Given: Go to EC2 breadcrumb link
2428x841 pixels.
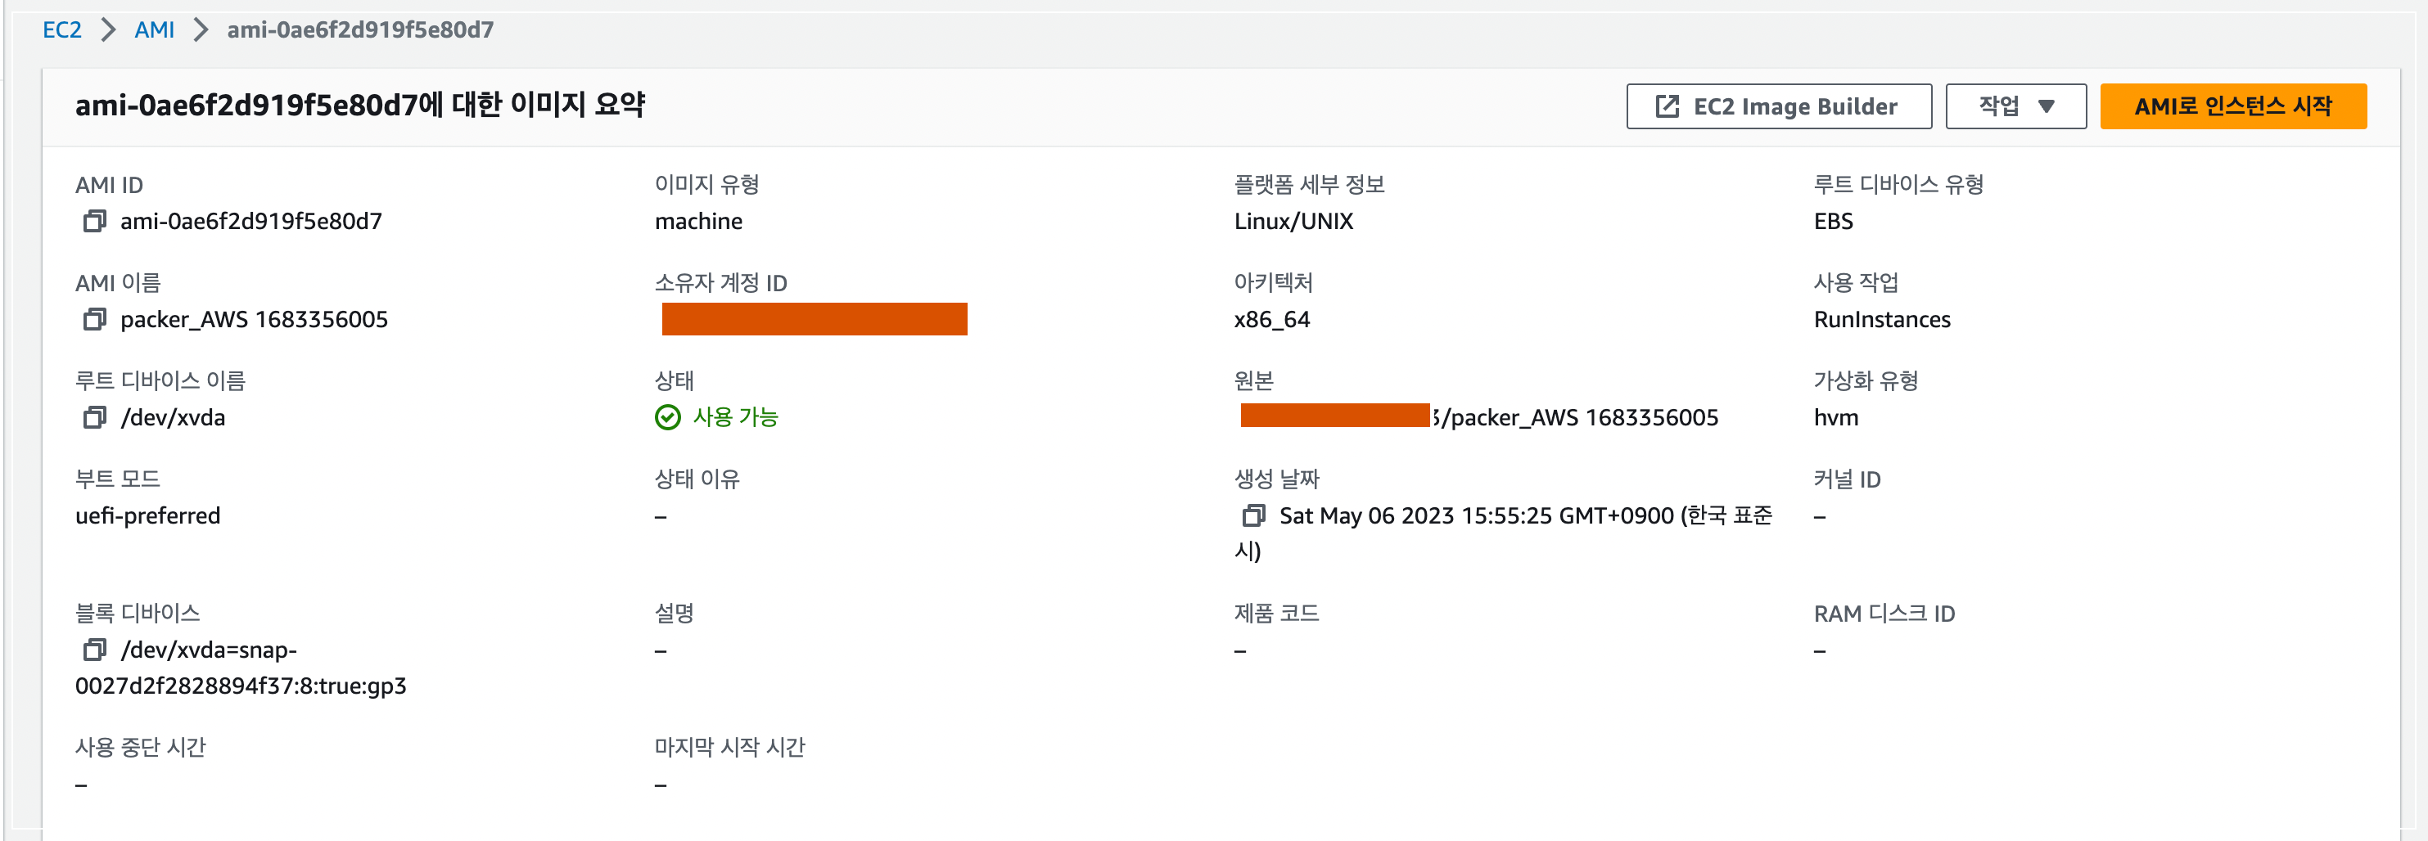Looking at the screenshot, I should point(62,29).
